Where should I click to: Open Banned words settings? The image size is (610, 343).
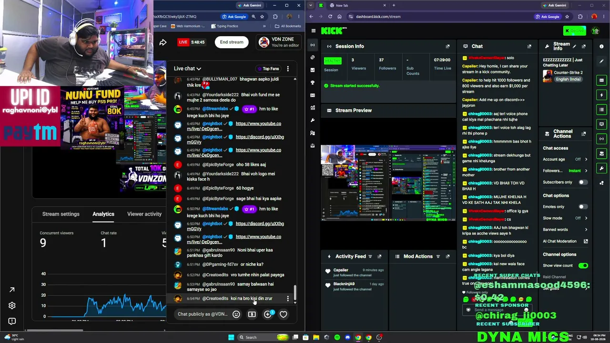565,230
